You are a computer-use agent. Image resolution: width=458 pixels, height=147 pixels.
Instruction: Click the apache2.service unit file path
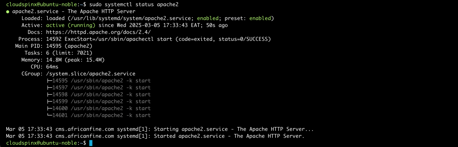tap(132, 18)
